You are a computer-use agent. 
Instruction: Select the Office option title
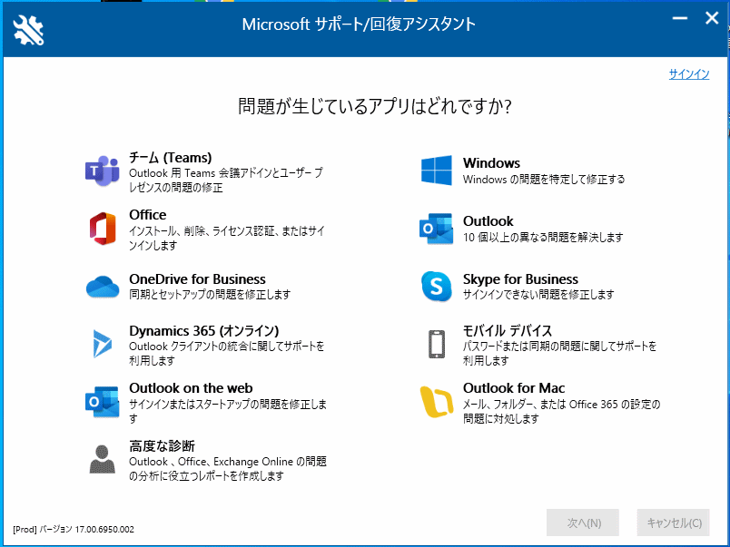pyautogui.click(x=148, y=215)
